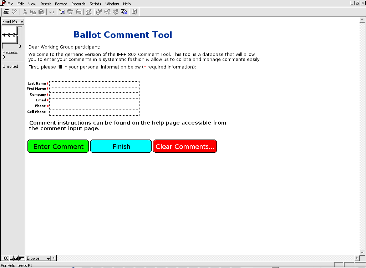The height and width of the screenshot is (268, 366).
Task: Click the vertical scrollbar down arrow
Action: (362, 252)
